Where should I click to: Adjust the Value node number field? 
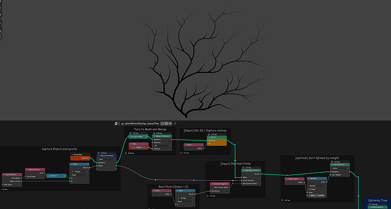138,147
